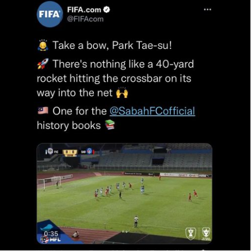251x251 pixels.
Task: Click the Malaysia flag emoji
Action: pos(43,111)
